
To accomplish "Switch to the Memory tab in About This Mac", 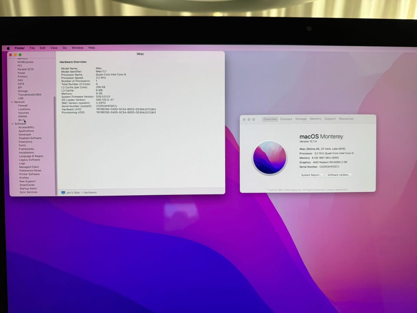I will click(315, 119).
